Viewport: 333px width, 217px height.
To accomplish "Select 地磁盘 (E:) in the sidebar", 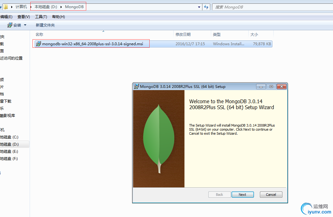I will pyautogui.click(x=9, y=152).
